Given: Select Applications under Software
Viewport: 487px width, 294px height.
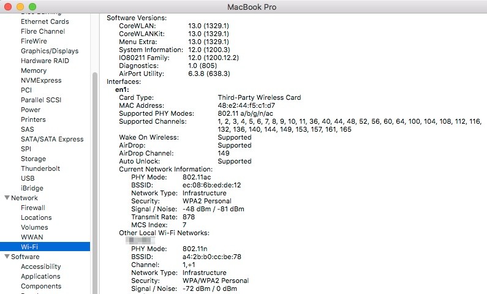Looking at the screenshot, I should pos(40,276).
